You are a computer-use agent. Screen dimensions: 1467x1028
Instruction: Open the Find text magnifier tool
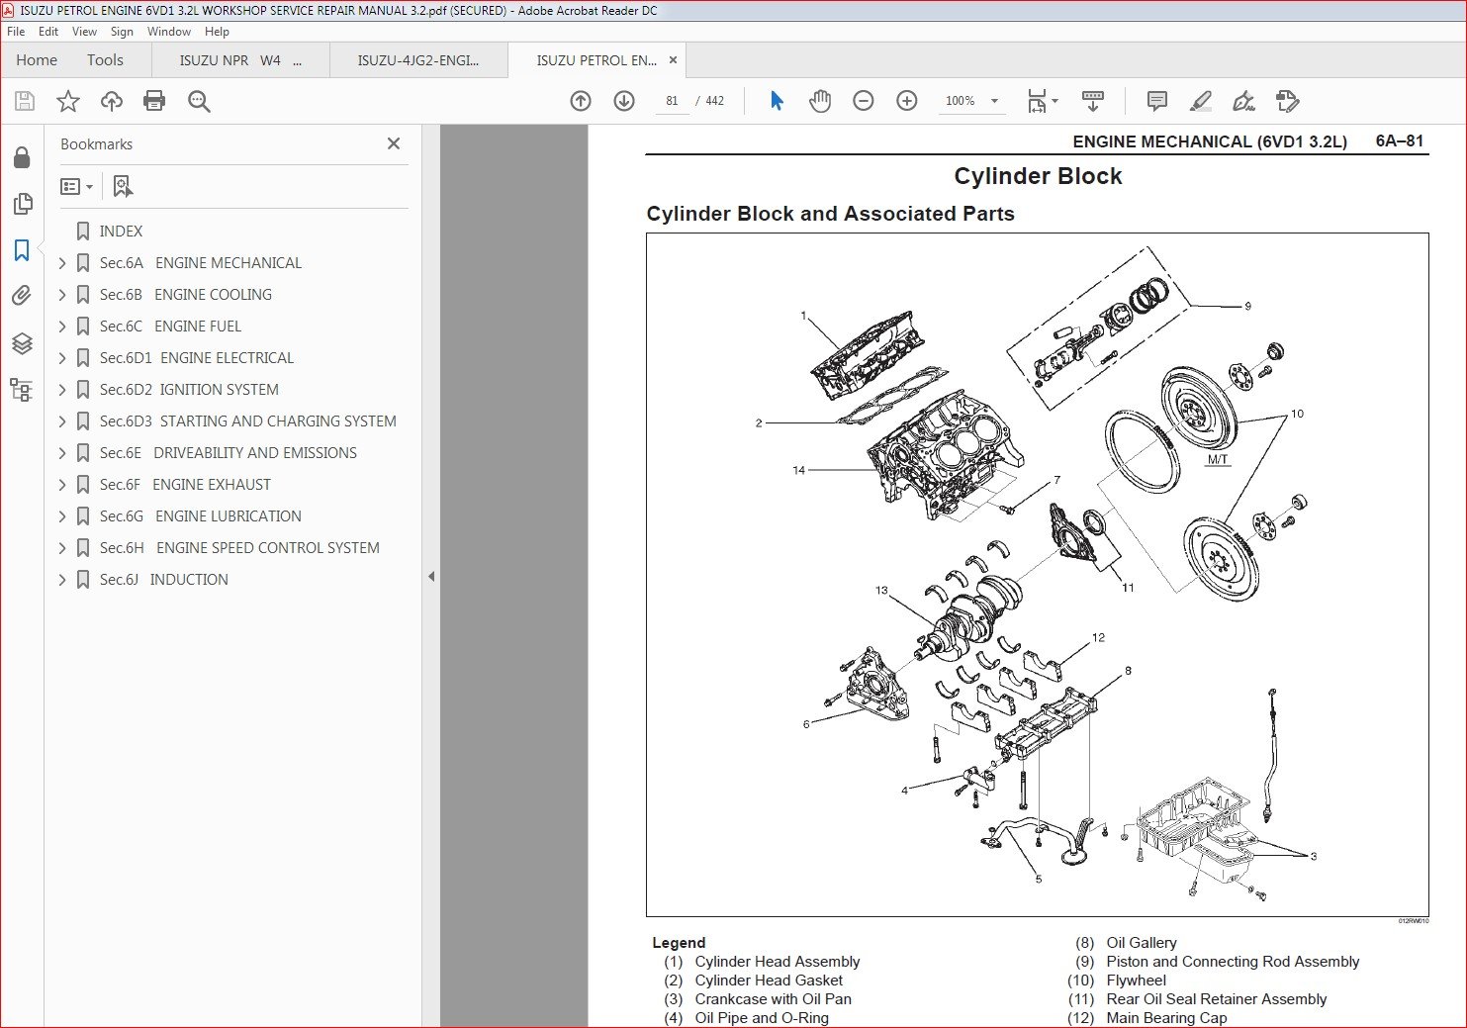point(199,101)
